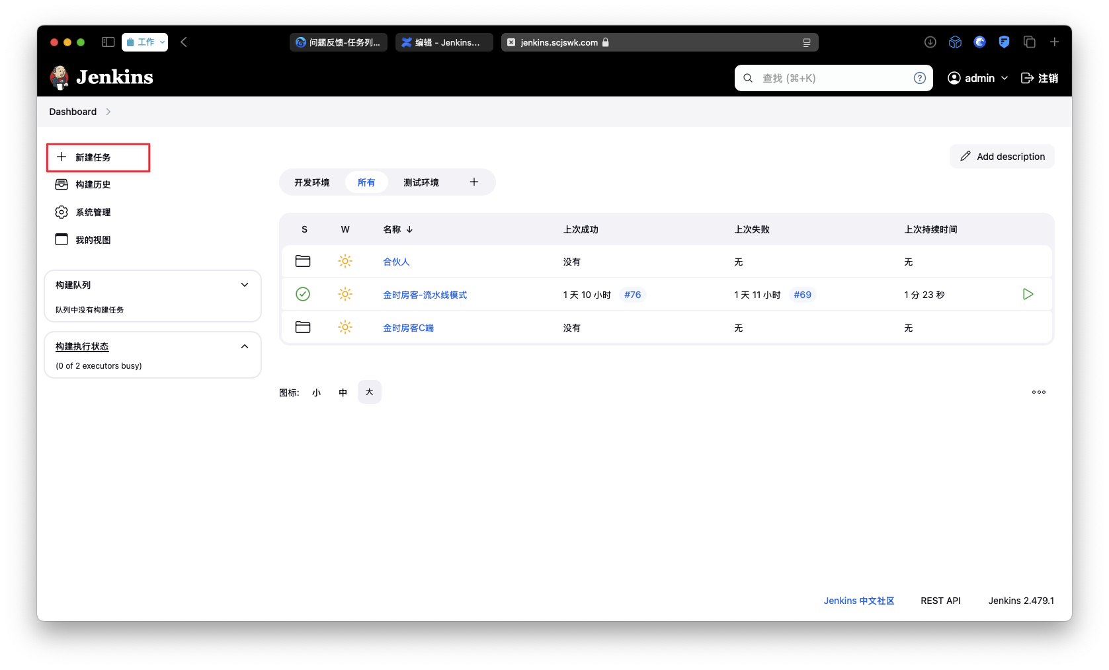Screen dimensions: 1109x670
Task: Select small icon size 小
Action: click(316, 392)
